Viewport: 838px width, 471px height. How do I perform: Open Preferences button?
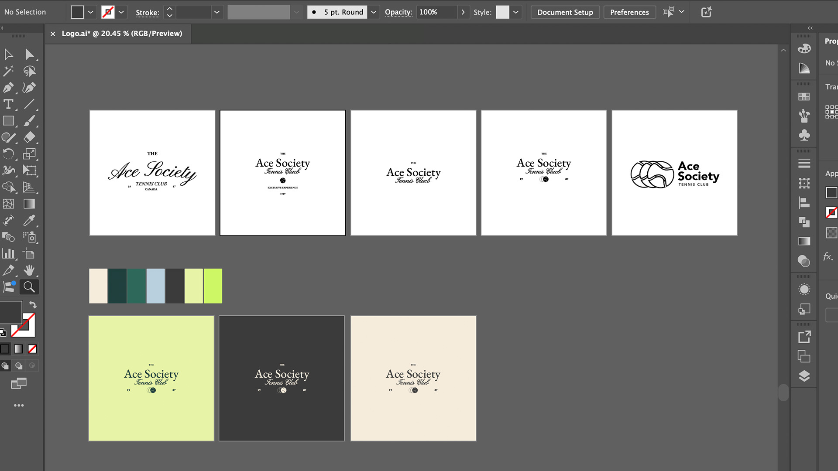point(629,12)
